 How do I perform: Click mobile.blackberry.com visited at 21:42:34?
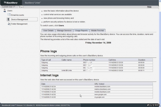pyautogui.click(x=102, y=86)
